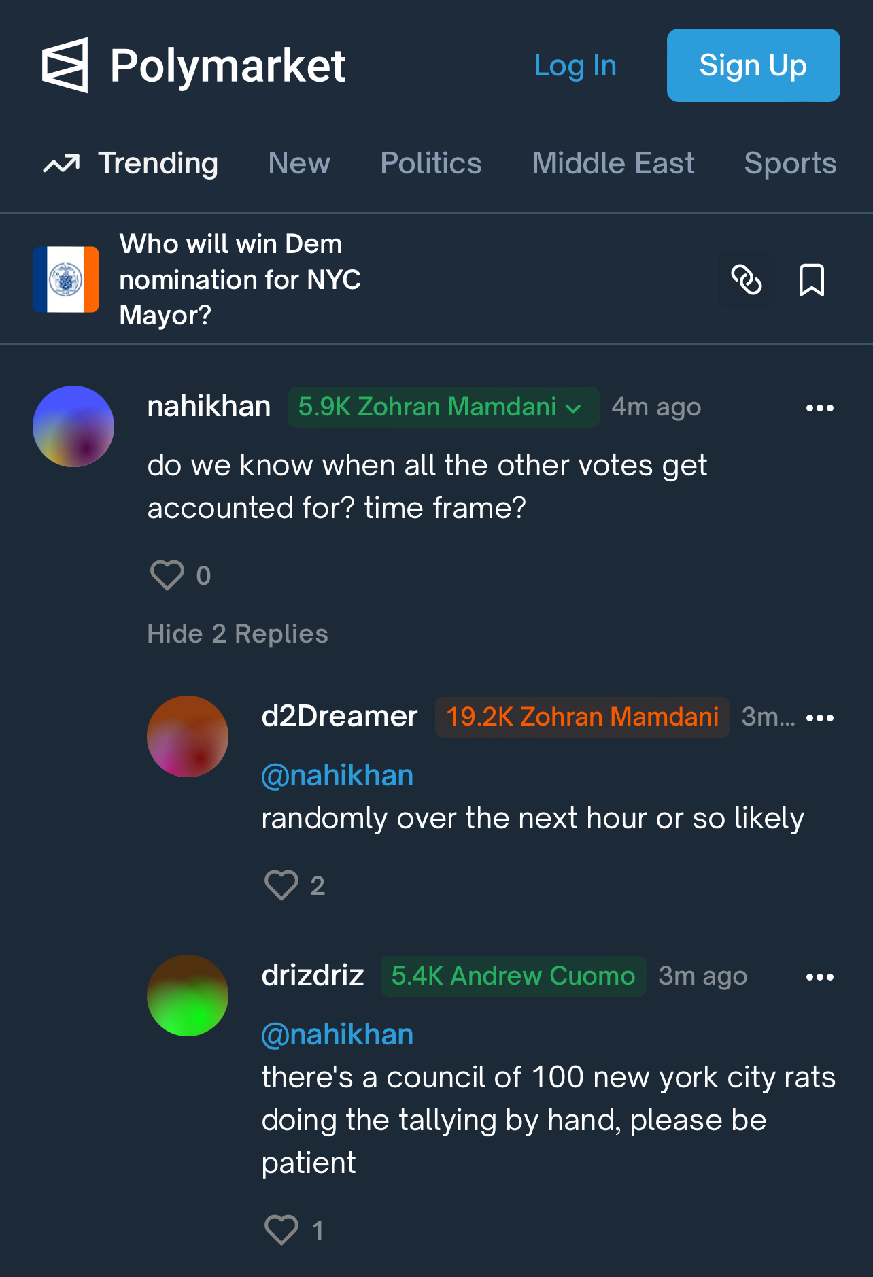This screenshot has width=873, height=1277.
Task: Open three-dot menu on drizdriz's reply
Action: [x=819, y=977]
